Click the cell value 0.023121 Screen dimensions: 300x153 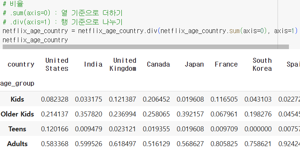(123, 129)
